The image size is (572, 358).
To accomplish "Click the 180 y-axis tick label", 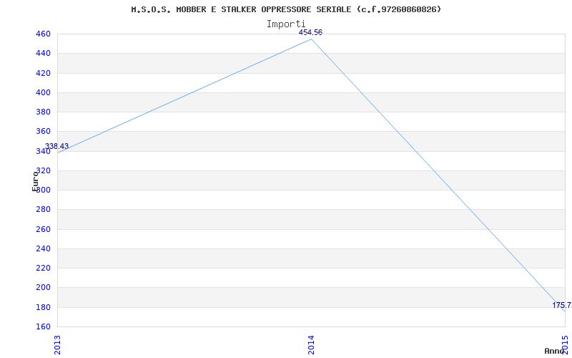I will [43, 307].
